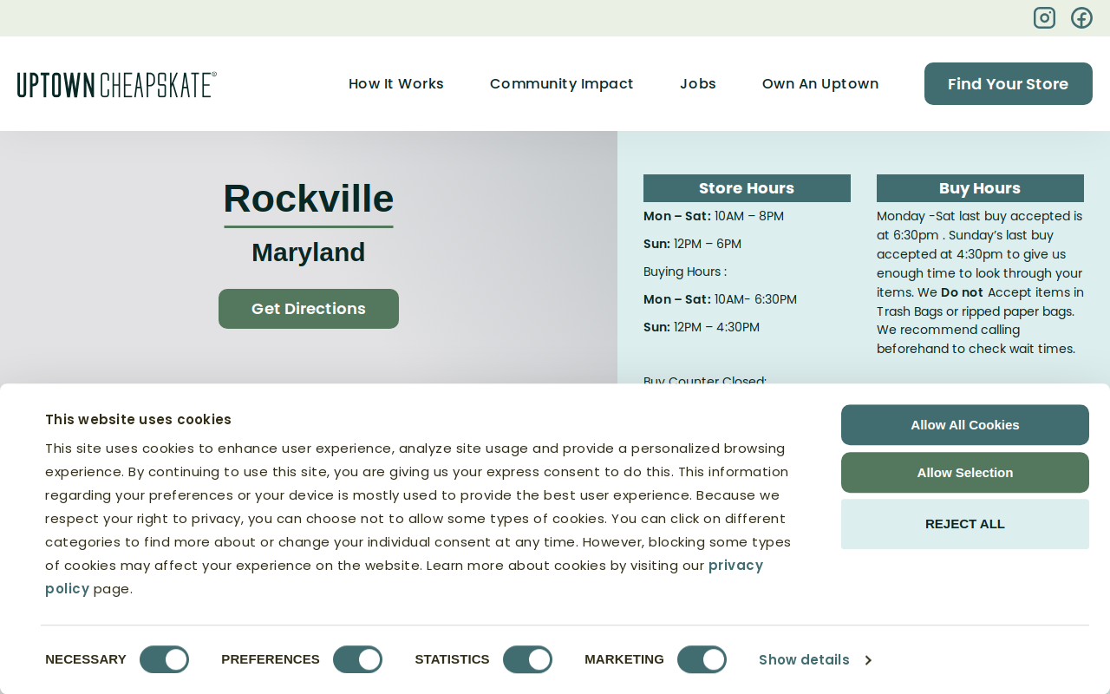Screen dimensions: 1110x694
Task: Allow All Cookies
Action: (x=965, y=425)
